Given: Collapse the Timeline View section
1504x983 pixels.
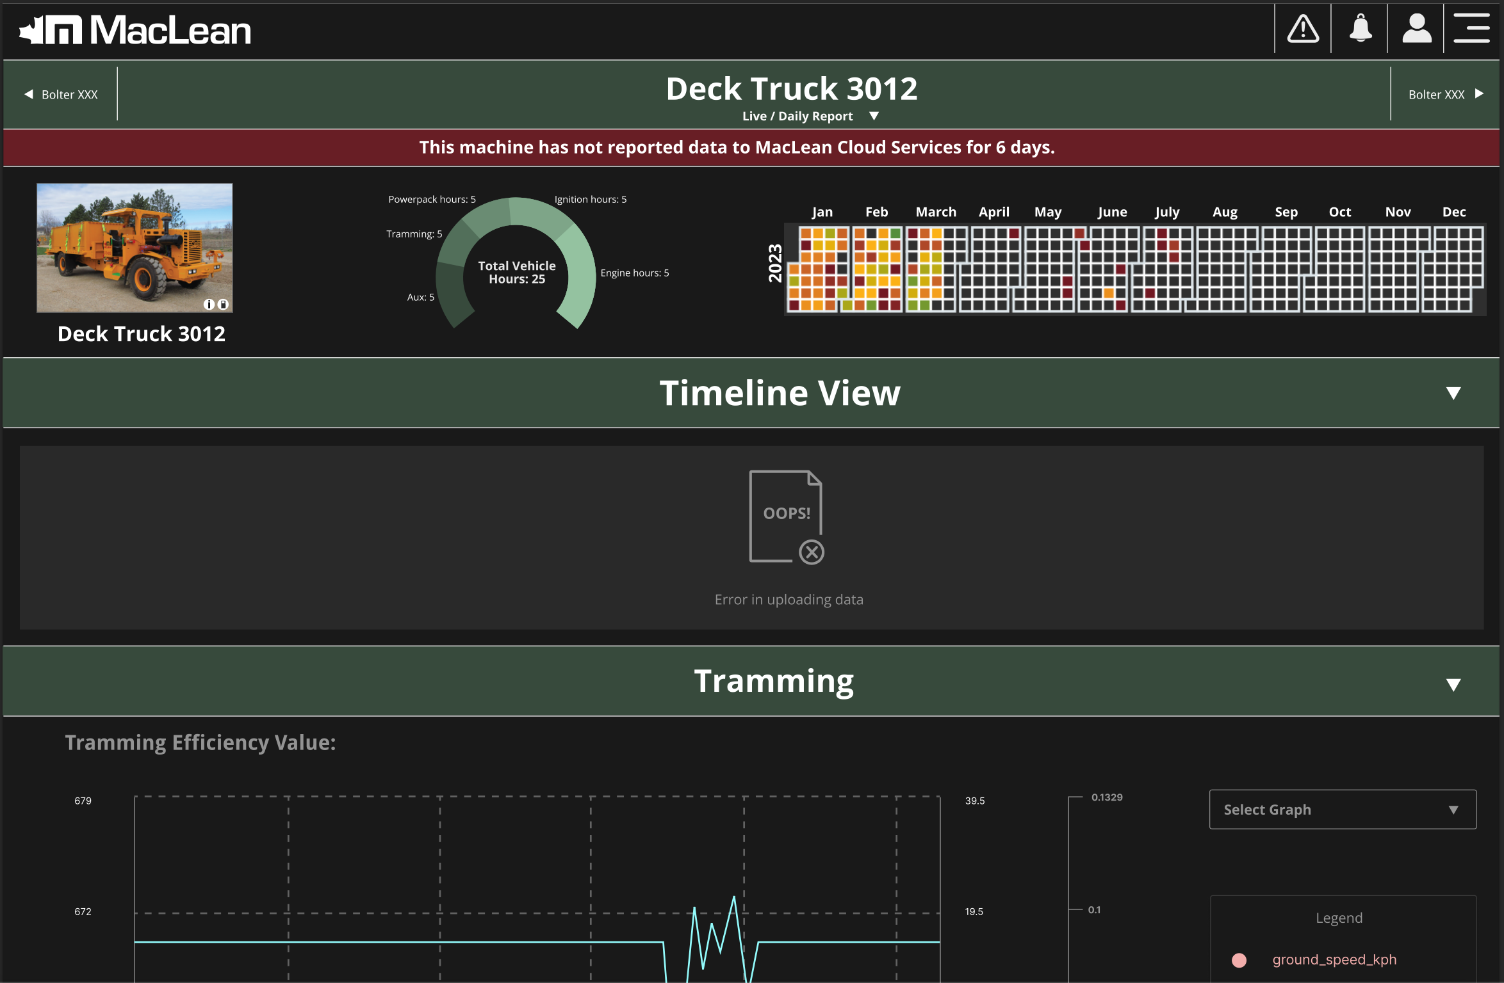Looking at the screenshot, I should (x=1453, y=393).
